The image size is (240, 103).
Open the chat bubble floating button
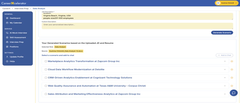[x=234, y=93]
